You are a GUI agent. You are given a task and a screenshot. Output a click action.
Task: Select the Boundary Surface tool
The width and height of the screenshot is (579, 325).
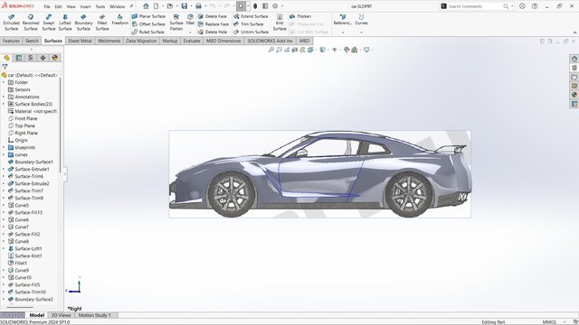coord(83,23)
